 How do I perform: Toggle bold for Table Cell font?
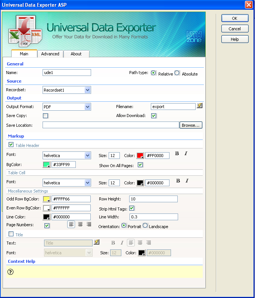[178, 181]
